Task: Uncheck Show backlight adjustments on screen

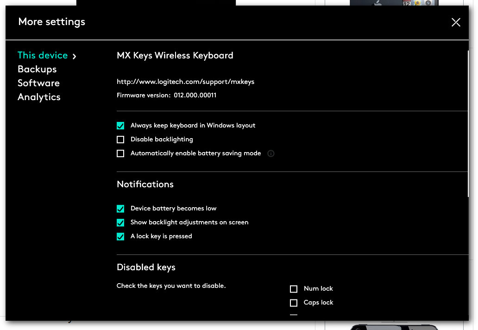Action: 120,222
